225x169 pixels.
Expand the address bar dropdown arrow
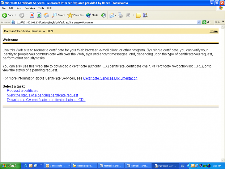pos(199,22)
